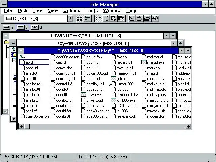Open the Window menu

[x=112, y=10]
